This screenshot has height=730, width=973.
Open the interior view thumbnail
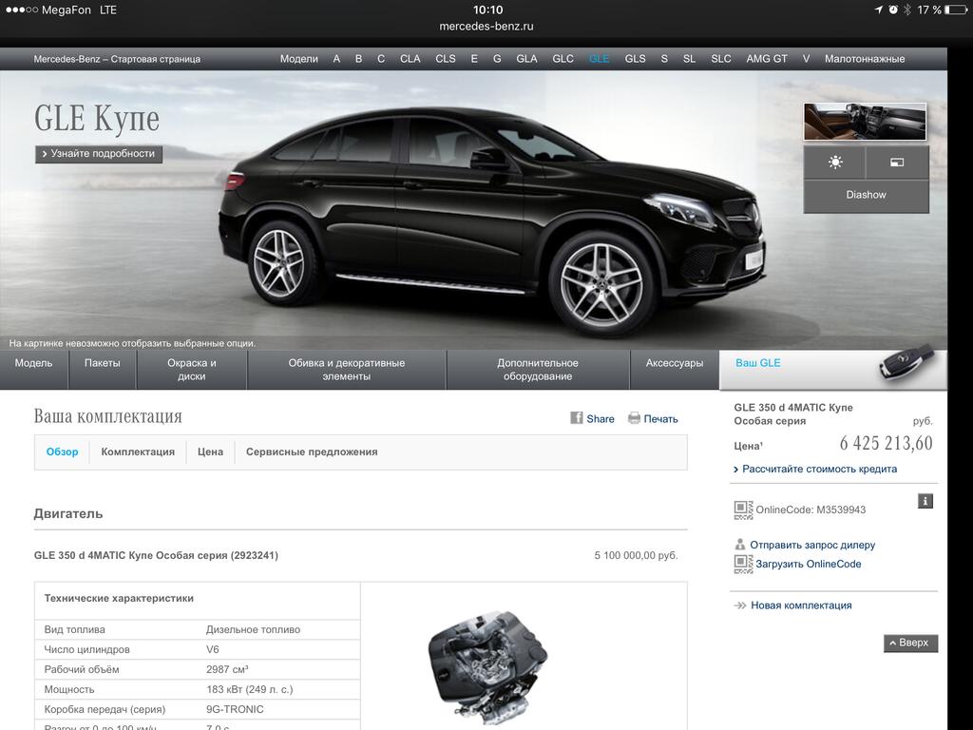click(x=865, y=122)
